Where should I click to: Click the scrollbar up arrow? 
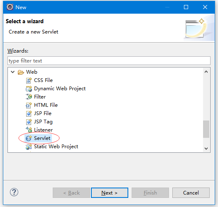click(x=206, y=72)
